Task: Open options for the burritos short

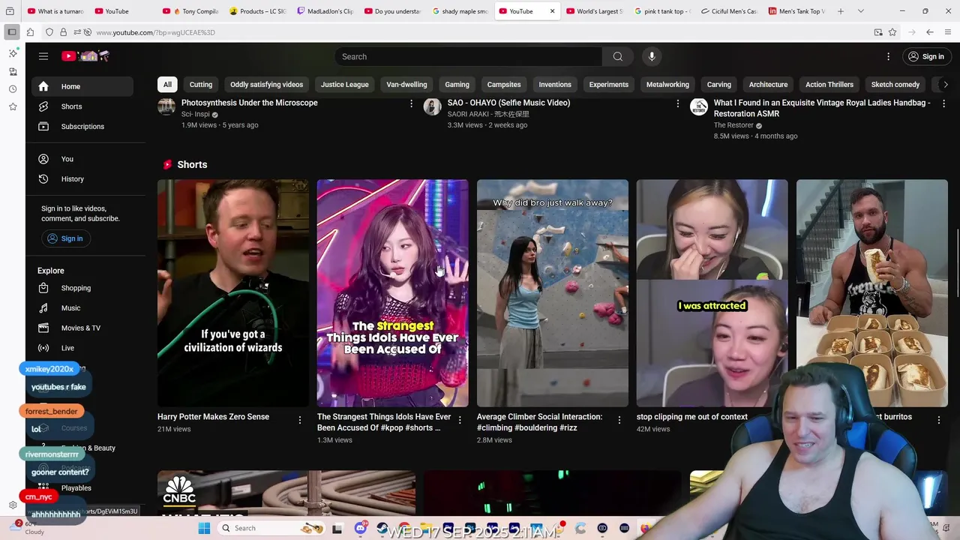Action: coord(938,420)
